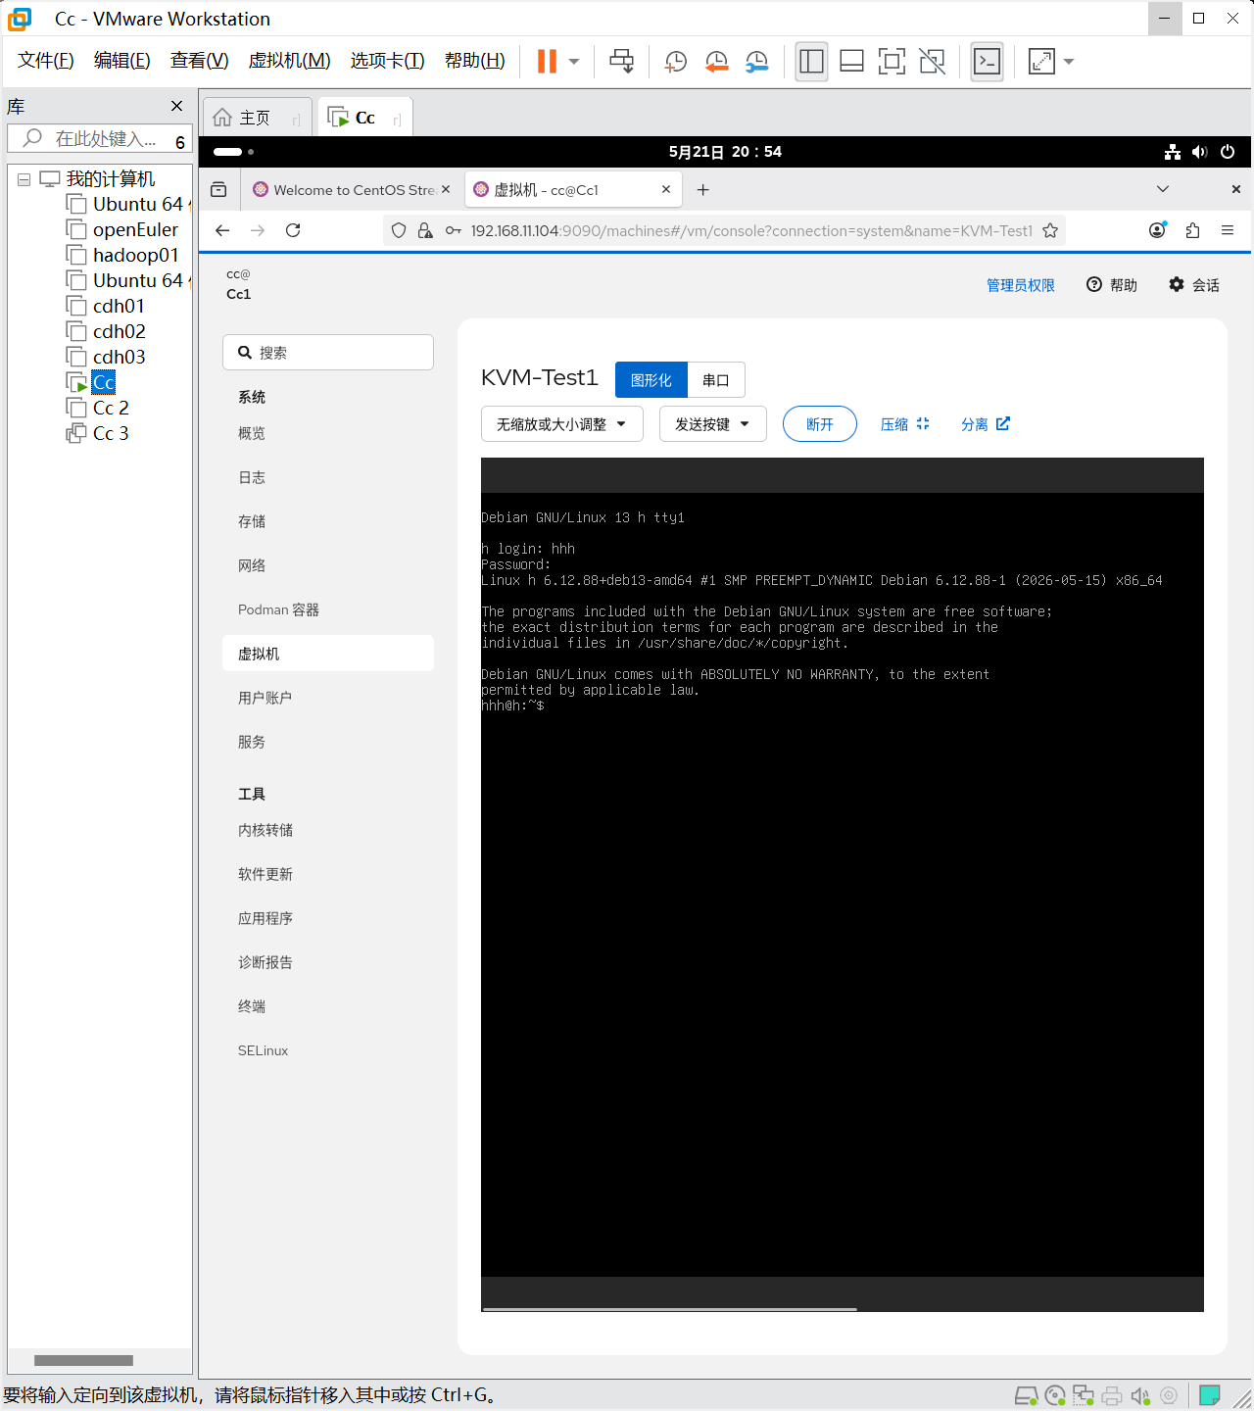This screenshot has width=1254, height=1411.
Task: Open the 帮助 help dropdown in Cockpit
Action: coord(1112,285)
